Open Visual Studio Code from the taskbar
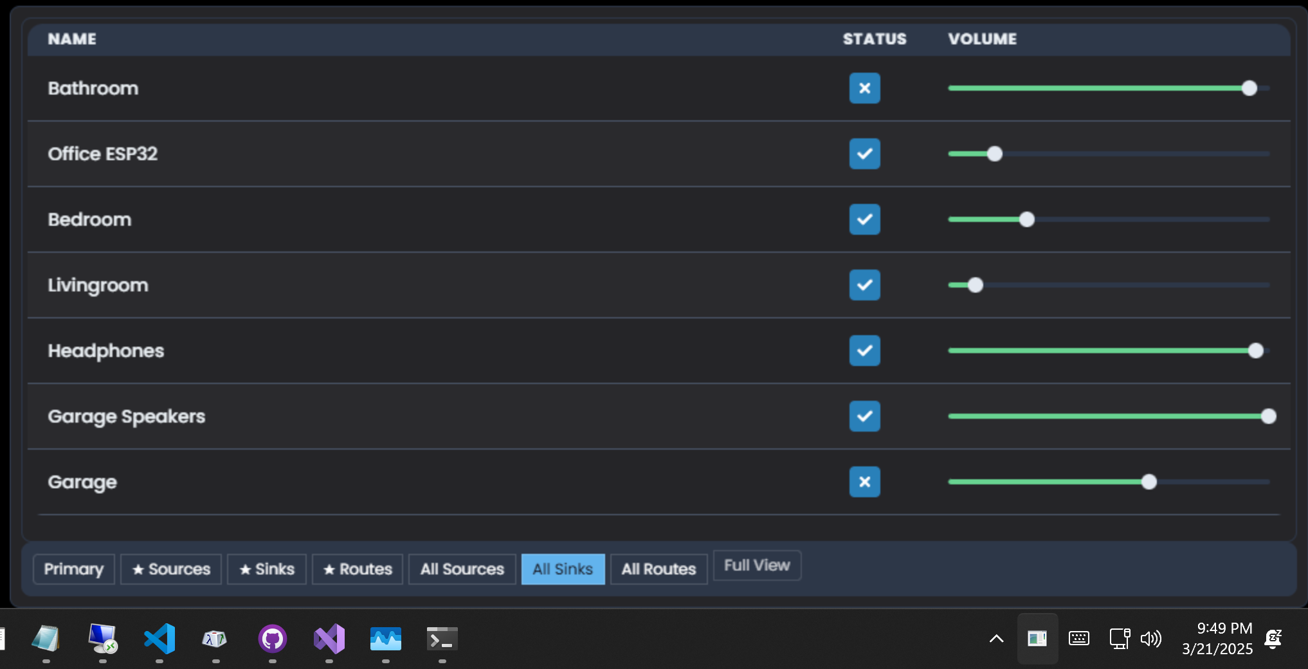Image resolution: width=1308 pixels, height=669 pixels. [159, 639]
